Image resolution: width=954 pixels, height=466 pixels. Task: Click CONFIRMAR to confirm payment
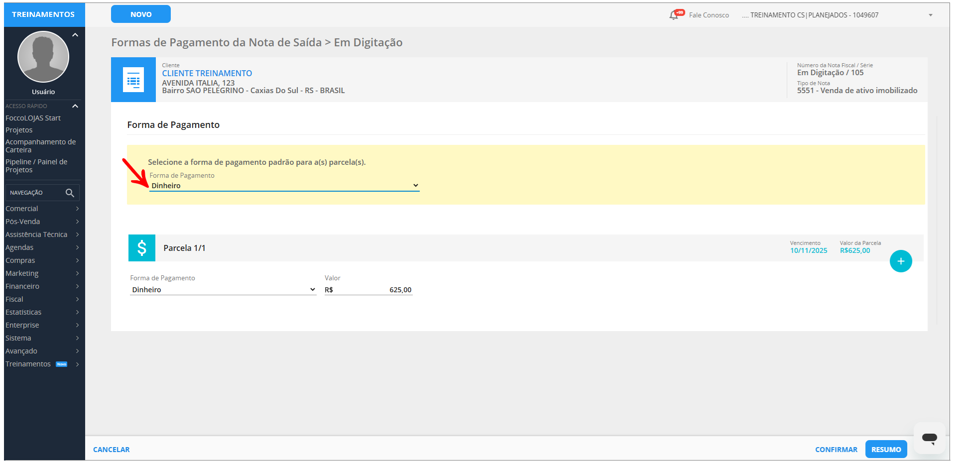click(836, 449)
